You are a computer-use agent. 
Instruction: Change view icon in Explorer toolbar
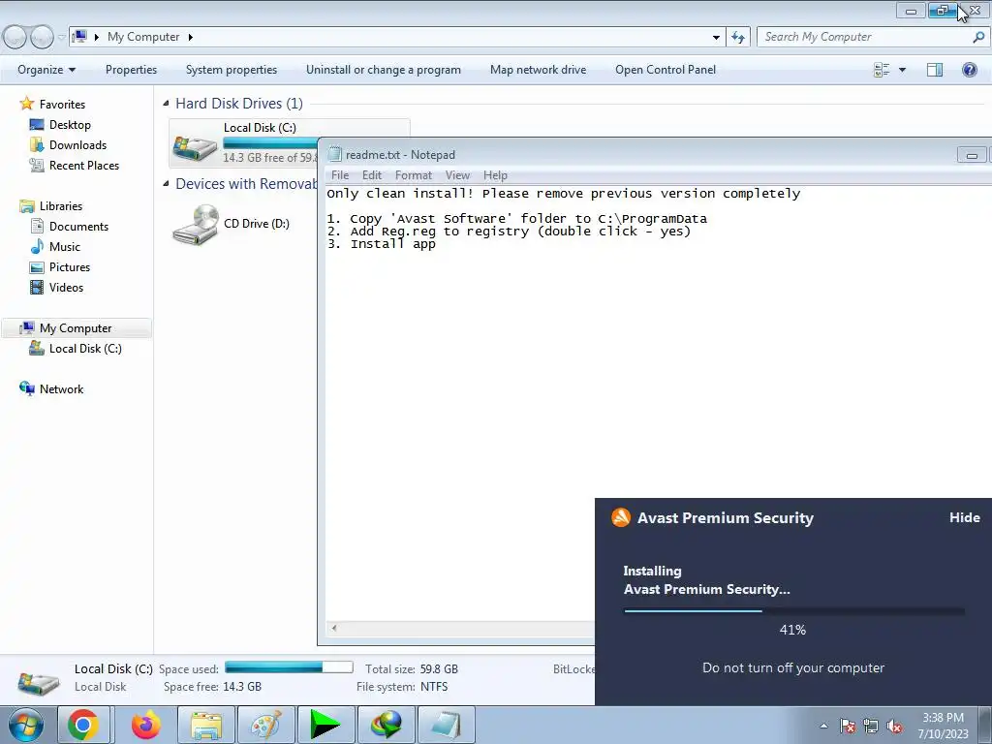click(x=882, y=70)
